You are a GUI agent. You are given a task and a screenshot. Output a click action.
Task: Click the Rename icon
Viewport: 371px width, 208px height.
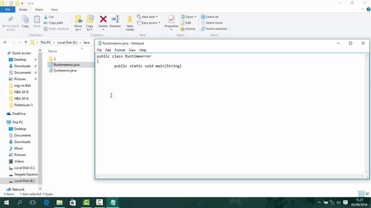point(115,19)
